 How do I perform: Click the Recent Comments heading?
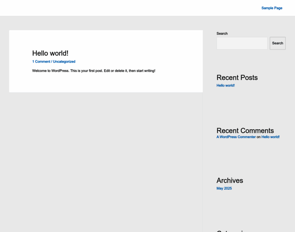pyautogui.click(x=245, y=131)
